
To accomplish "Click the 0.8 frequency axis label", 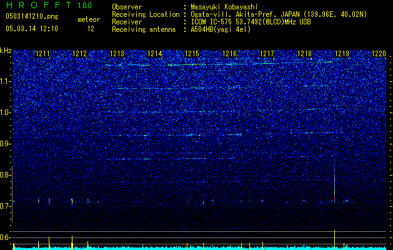I will (x=6, y=175).
